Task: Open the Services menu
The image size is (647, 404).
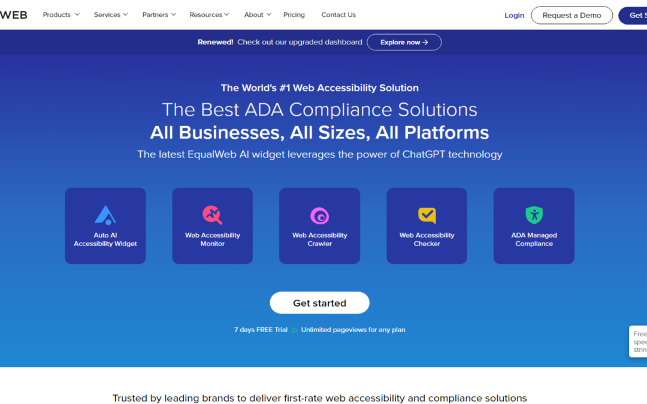Action: point(111,15)
